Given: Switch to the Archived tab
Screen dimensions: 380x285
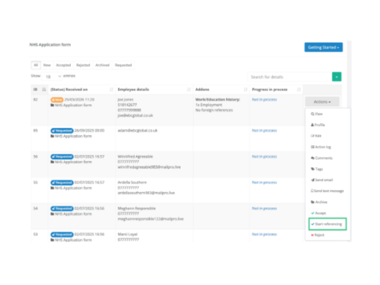Looking at the screenshot, I should click(102, 65).
